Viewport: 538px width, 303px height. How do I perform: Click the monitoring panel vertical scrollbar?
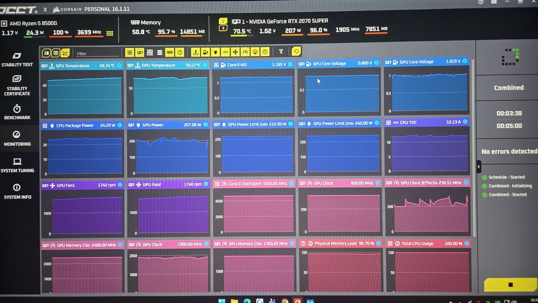pyautogui.click(x=474, y=147)
